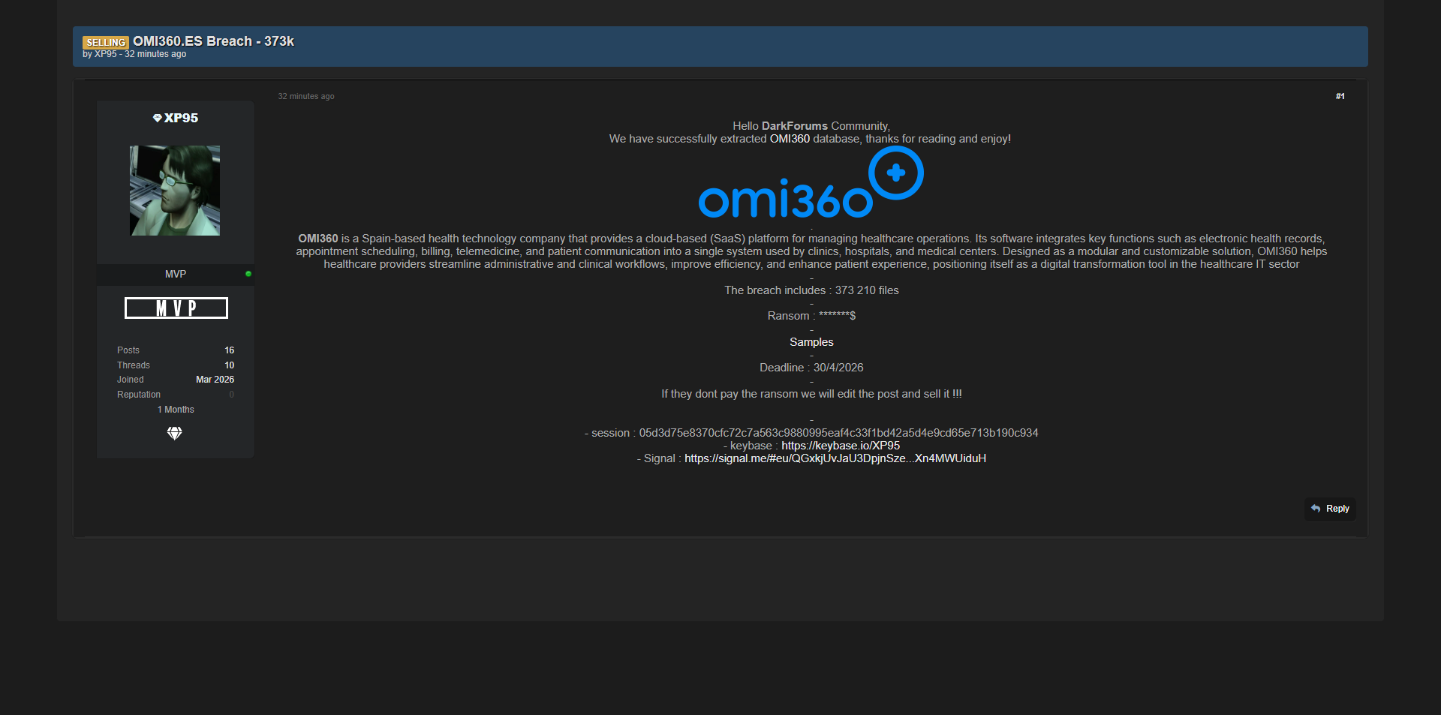The image size is (1441, 715).
Task: Click the XP95 username in the profile panel
Action: coord(181,119)
